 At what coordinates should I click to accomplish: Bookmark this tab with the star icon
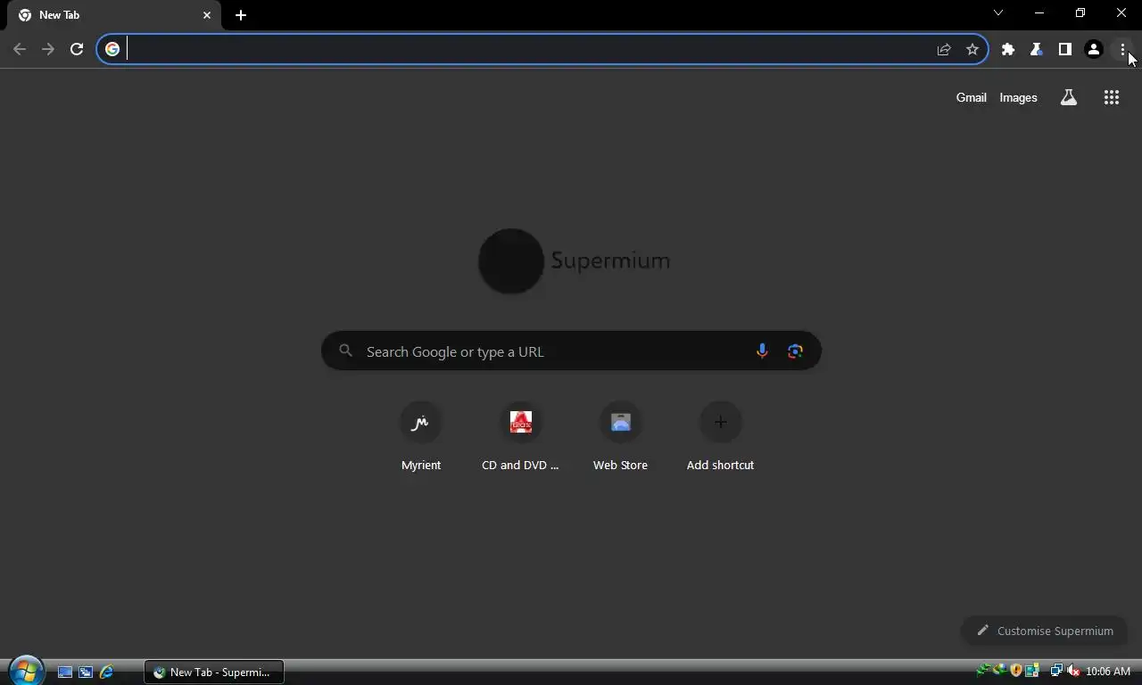972,49
